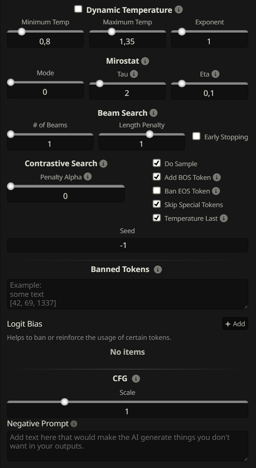Screen dimensions: 256x468
Task: Click the Contrastive Search info icon
Action: pyautogui.click(x=103, y=164)
